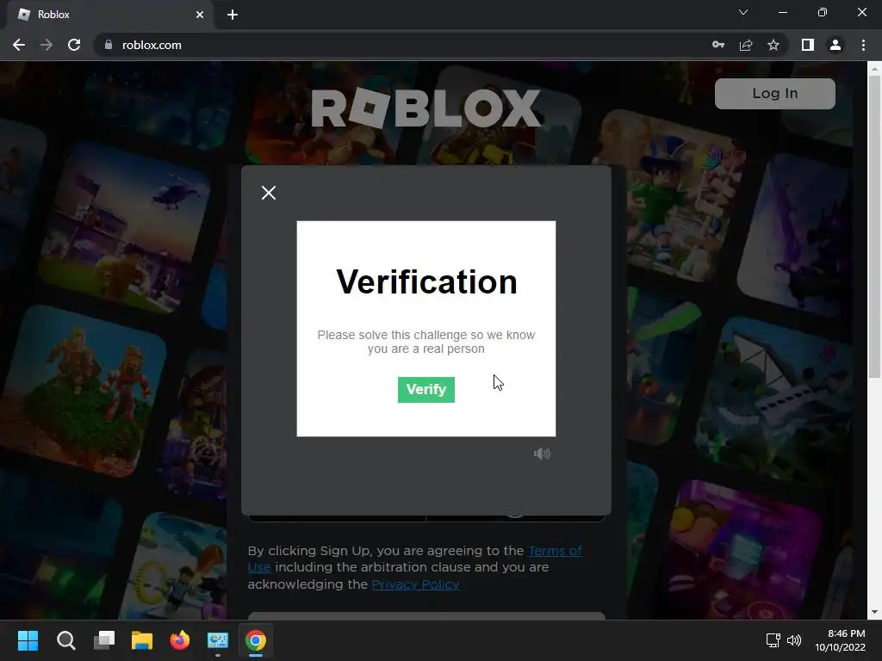Open Chrome profile menu
Viewport: 882px width, 661px height.
(835, 45)
